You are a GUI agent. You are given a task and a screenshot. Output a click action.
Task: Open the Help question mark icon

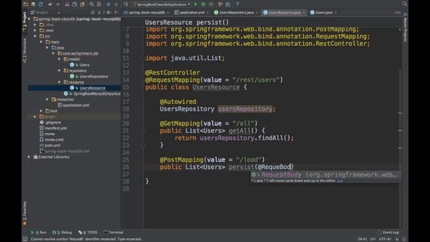click(x=237, y=5)
